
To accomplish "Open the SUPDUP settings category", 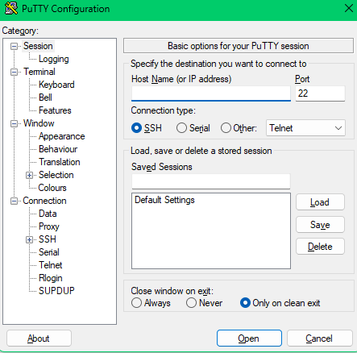I will pyautogui.click(x=56, y=291).
